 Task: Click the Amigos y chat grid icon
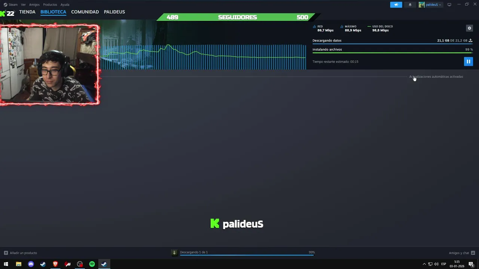(x=473, y=253)
